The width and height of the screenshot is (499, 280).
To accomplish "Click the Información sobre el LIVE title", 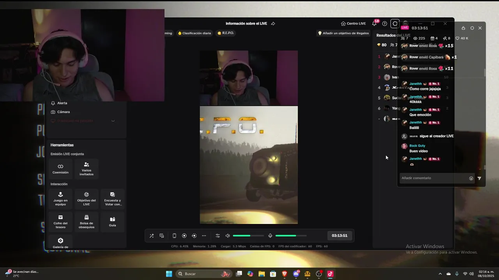I will tap(246, 24).
